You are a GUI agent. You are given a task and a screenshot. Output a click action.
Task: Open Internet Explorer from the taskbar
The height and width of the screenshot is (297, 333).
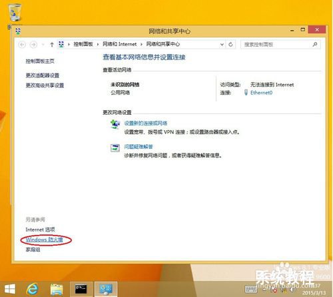33,289
